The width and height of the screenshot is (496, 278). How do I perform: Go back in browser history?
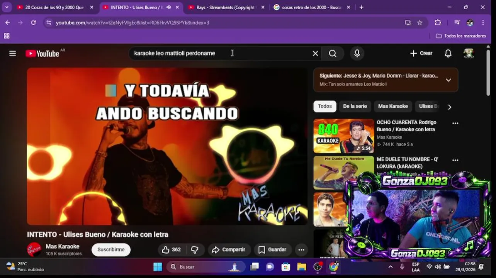click(x=7, y=23)
